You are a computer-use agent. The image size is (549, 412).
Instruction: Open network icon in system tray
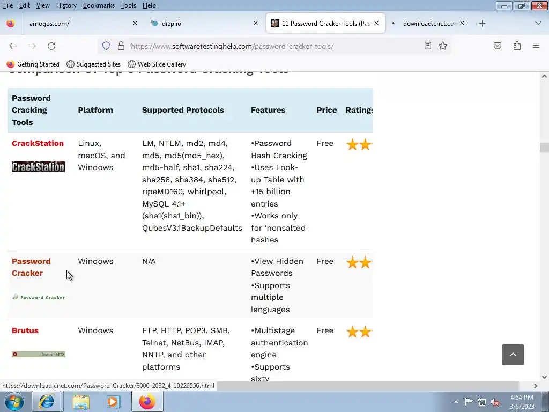tap(482, 402)
